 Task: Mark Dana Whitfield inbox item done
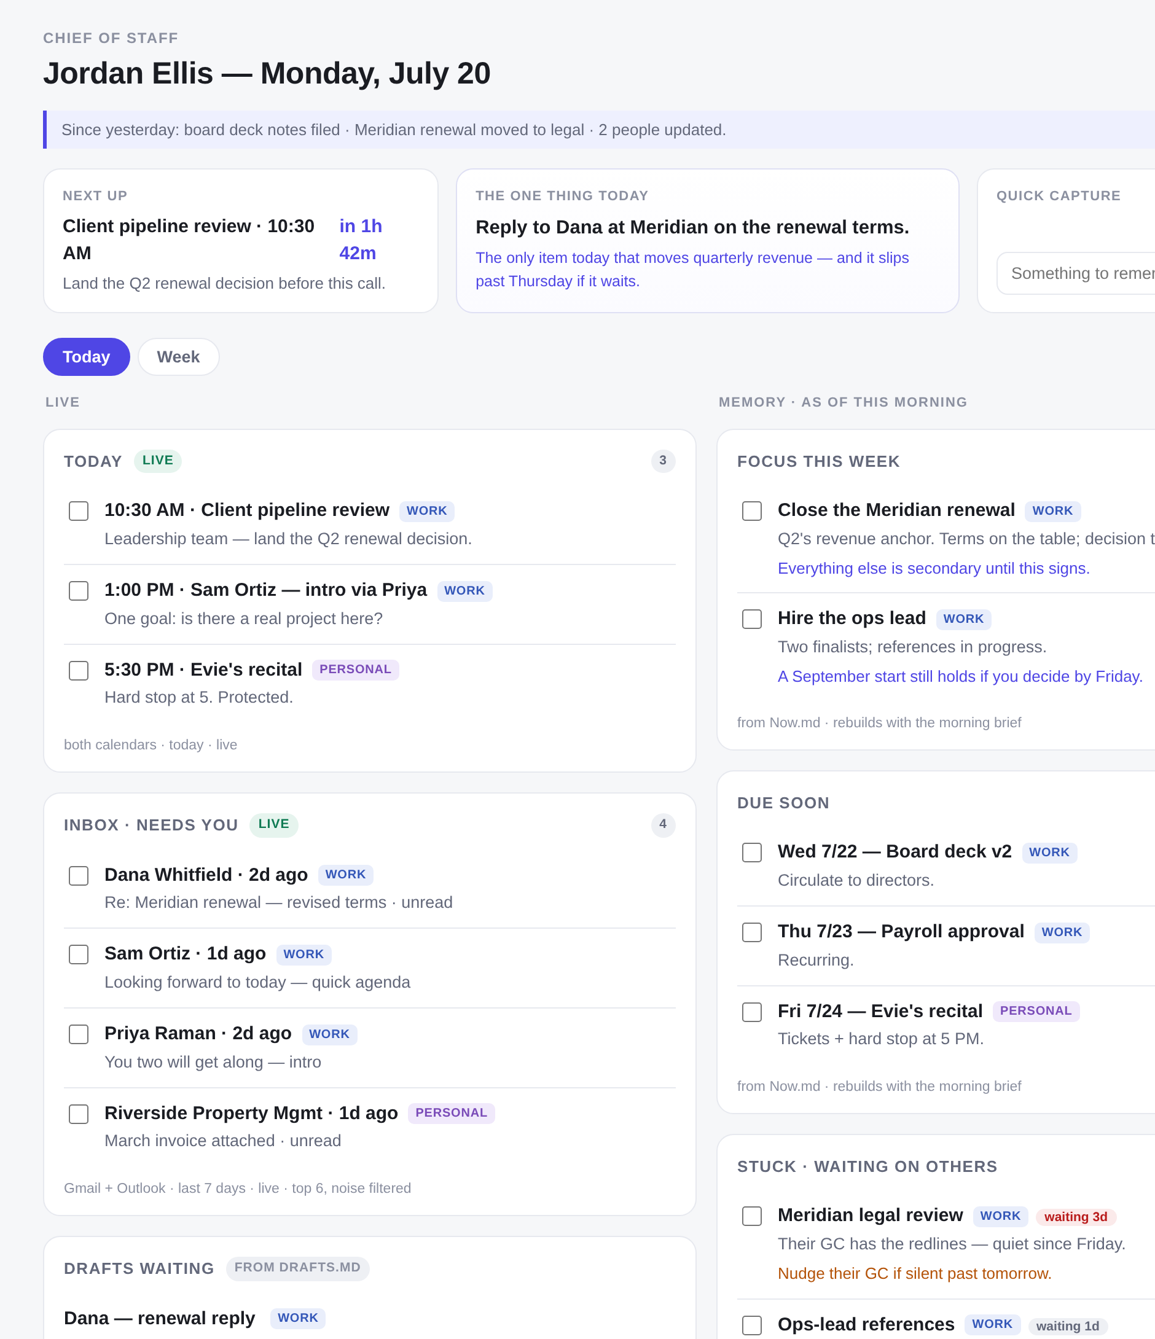pyautogui.click(x=79, y=876)
